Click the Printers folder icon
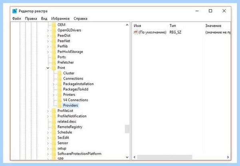Screen dimensions: 240x166 point(60,94)
